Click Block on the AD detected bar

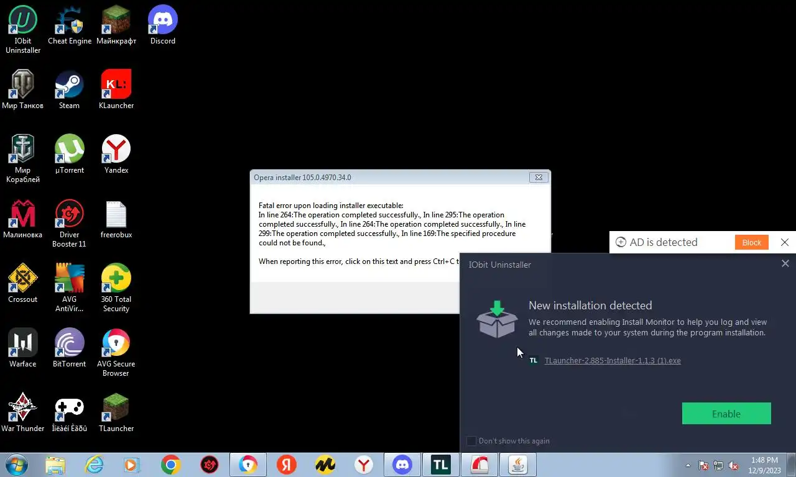coord(751,242)
